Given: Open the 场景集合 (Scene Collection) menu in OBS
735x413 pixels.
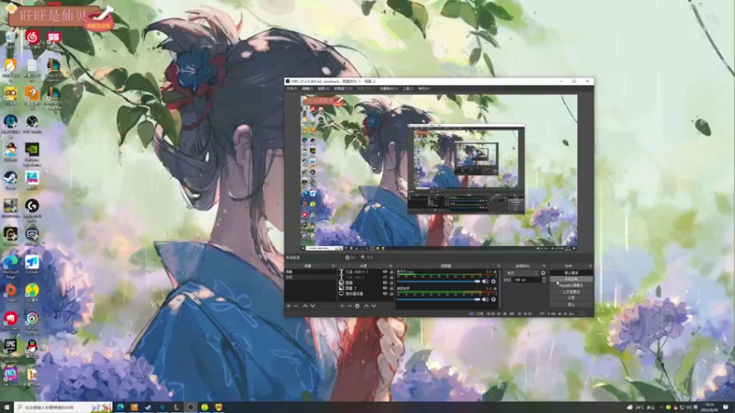Looking at the screenshot, I should (388, 88).
